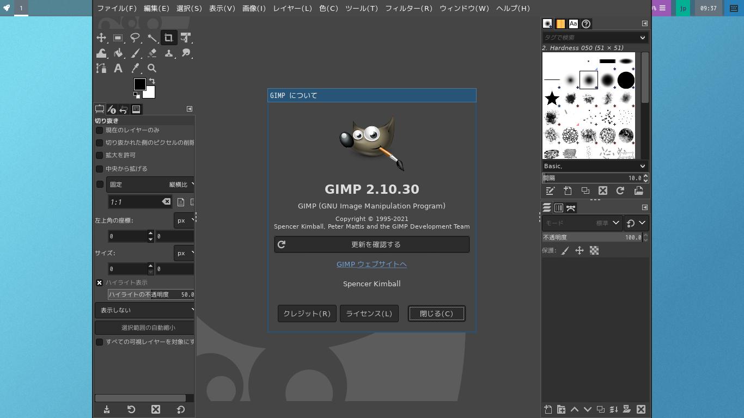This screenshot has height=418, width=744.
Task: Reset colors to default black and white
Action: pos(136,95)
